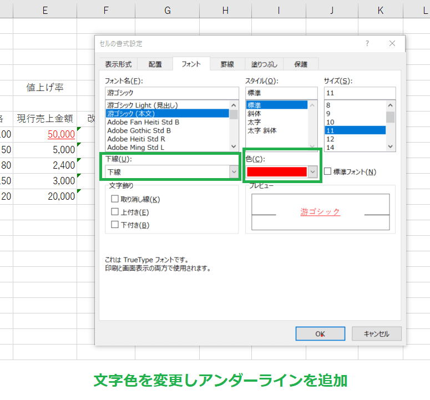Pick Adobe Gothic Std B font
Image resolution: width=430 pixels, height=400 pixels.
167,130
